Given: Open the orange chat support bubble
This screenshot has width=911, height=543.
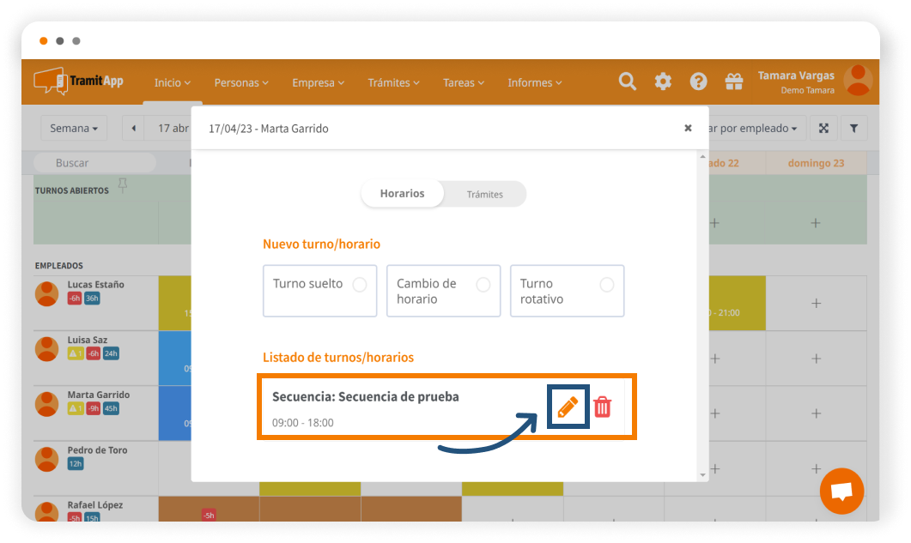Looking at the screenshot, I should [841, 492].
